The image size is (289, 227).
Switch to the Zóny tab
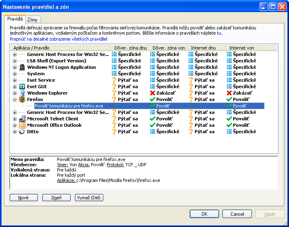[32, 19]
